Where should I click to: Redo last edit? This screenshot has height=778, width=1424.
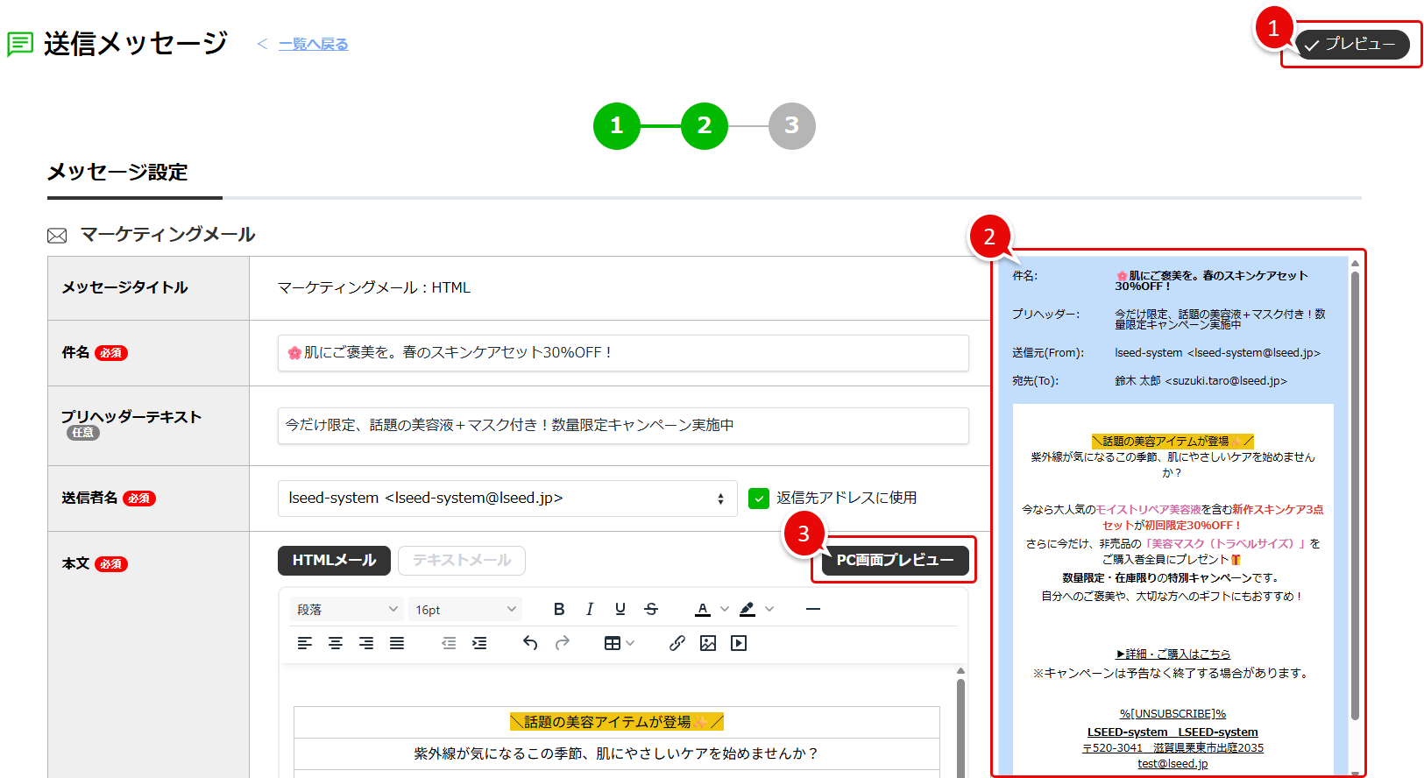click(563, 643)
